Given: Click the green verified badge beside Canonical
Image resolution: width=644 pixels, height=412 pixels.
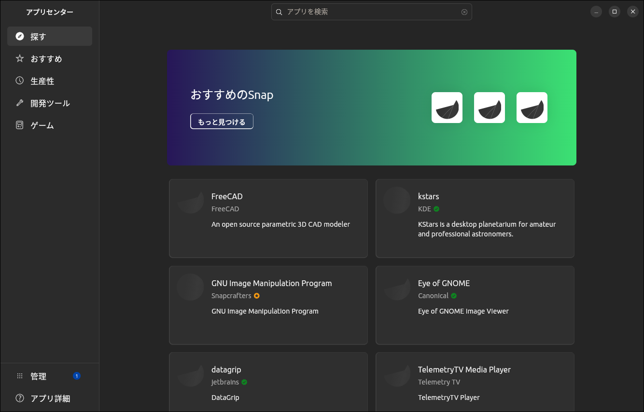Looking at the screenshot, I should pyautogui.click(x=454, y=296).
